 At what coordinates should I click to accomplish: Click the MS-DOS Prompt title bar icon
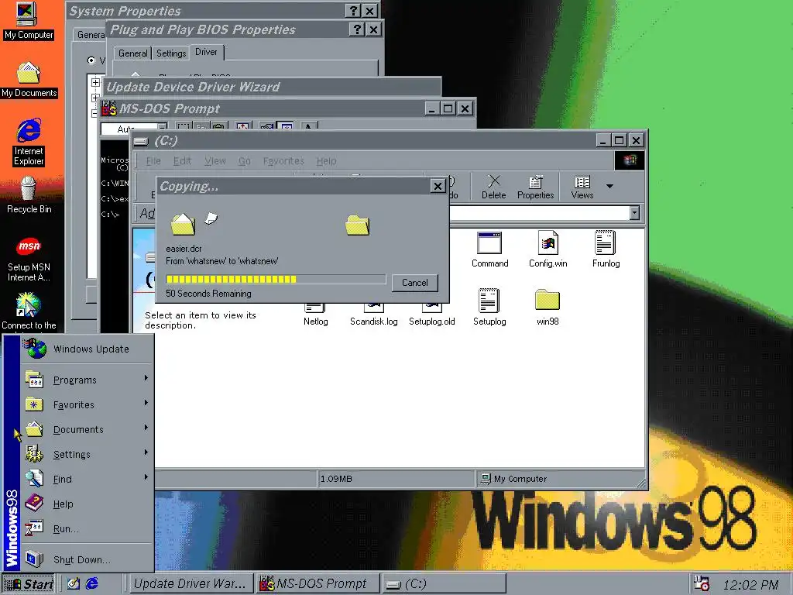[108, 108]
